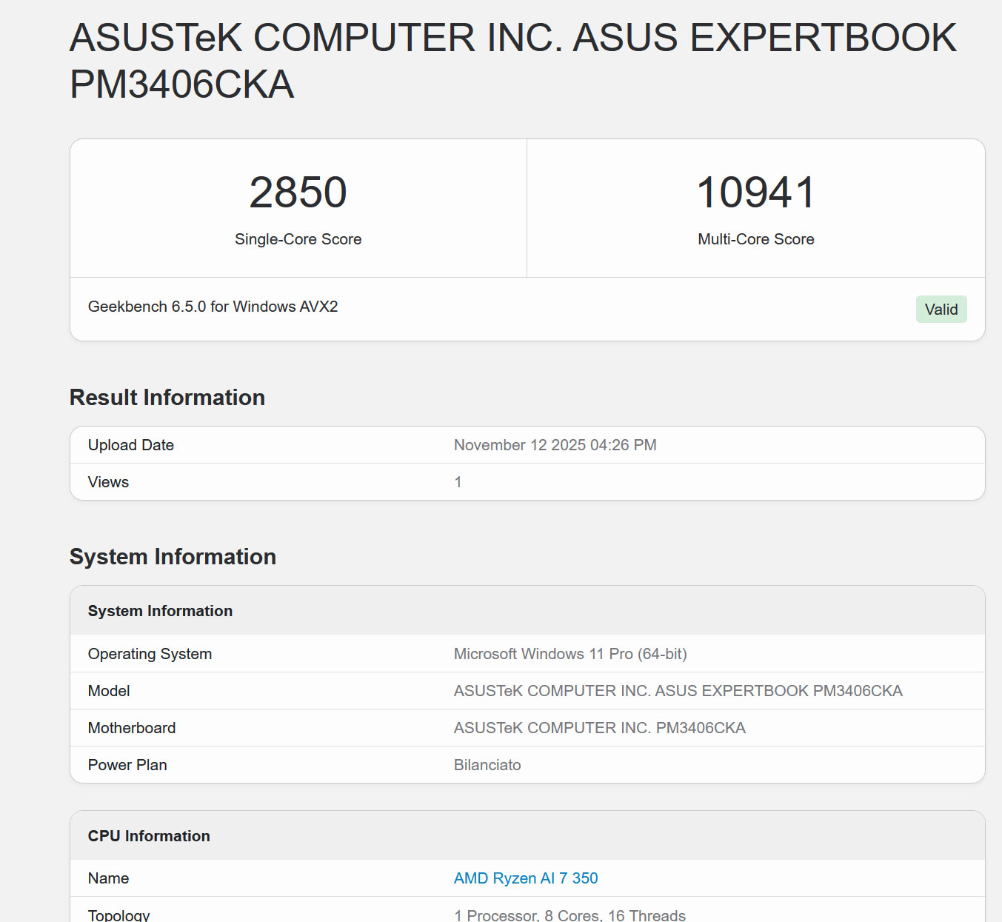Click the ASUS EXPERTBOOK page title
Viewport: 1002px width, 922px height.
pos(512,61)
